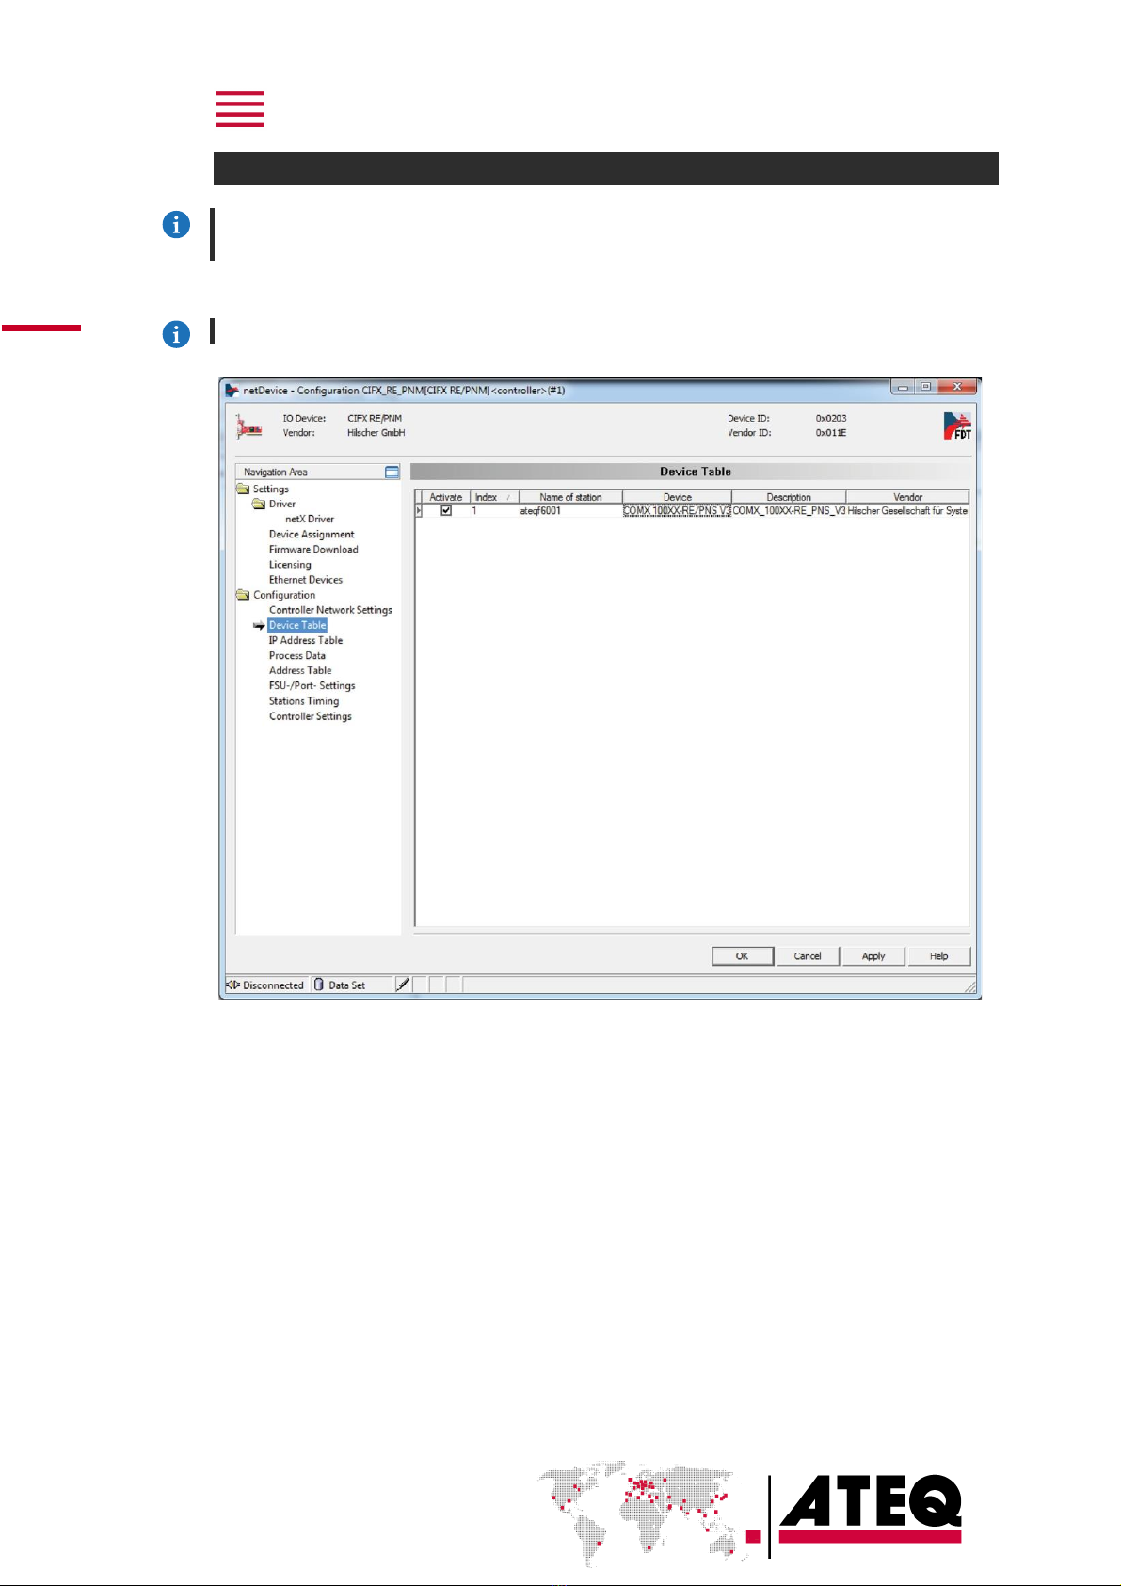Screen dimensions: 1121x1586
Task: Click the FDT logo icon
Action: (x=957, y=425)
